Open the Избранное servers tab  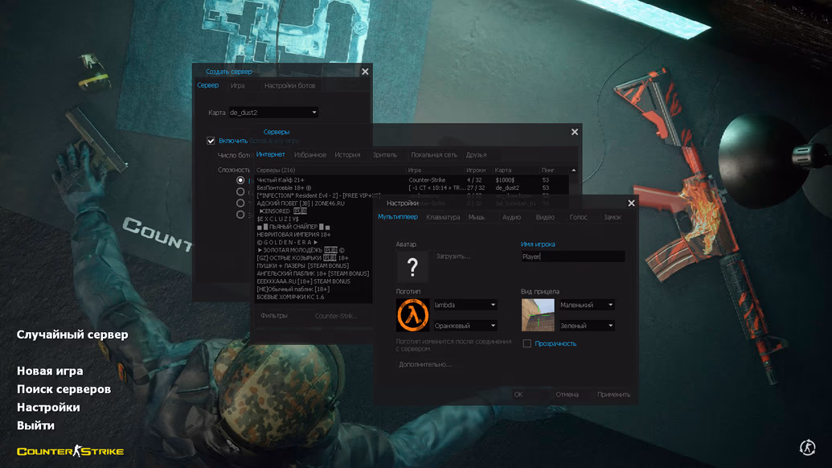coord(309,154)
